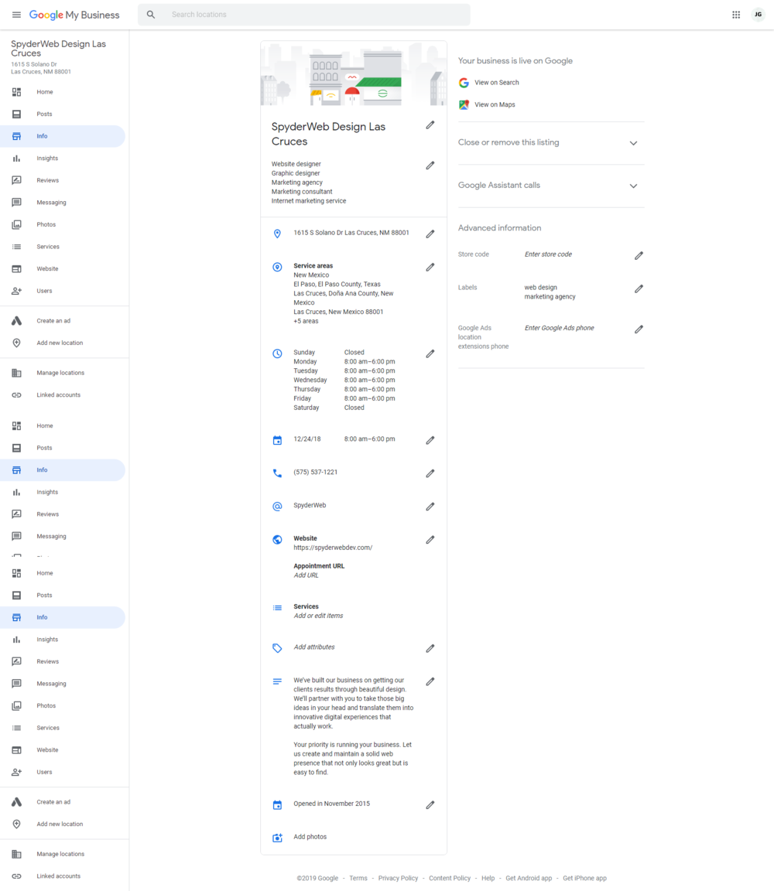Click Enter store code placeholder

(x=548, y=254)
